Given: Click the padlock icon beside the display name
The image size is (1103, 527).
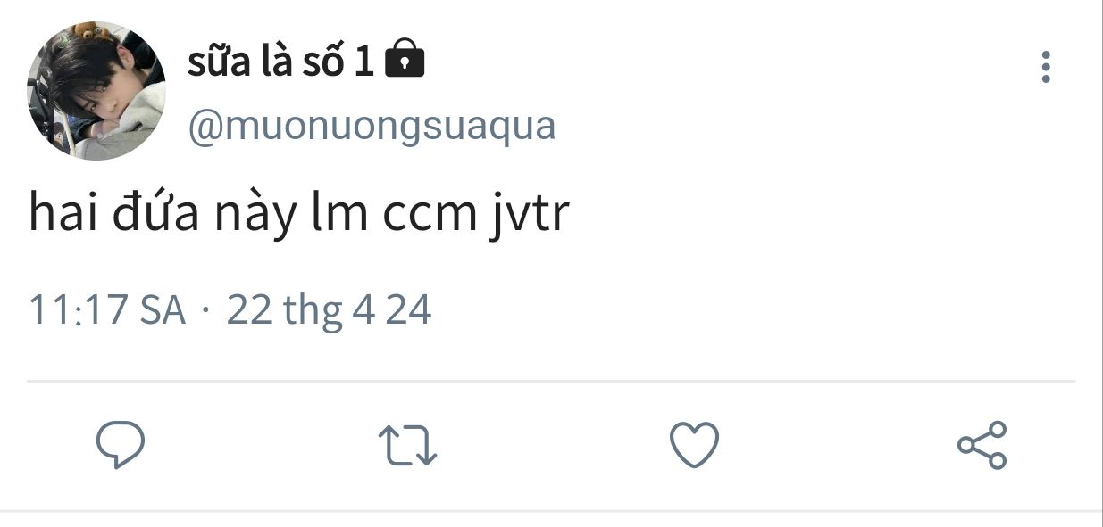Looking at the screenshot, I should [404, 61].
